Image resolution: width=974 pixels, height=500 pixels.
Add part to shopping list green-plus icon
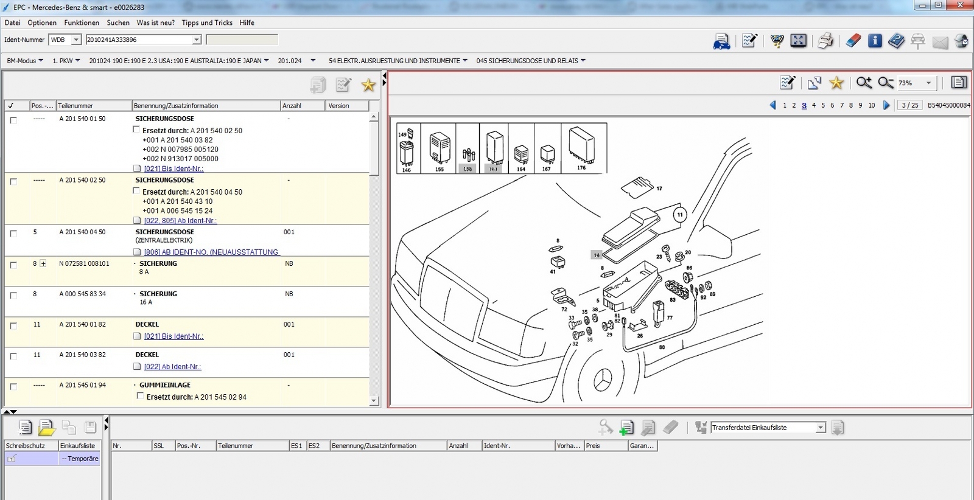click(x=626, y=428)
